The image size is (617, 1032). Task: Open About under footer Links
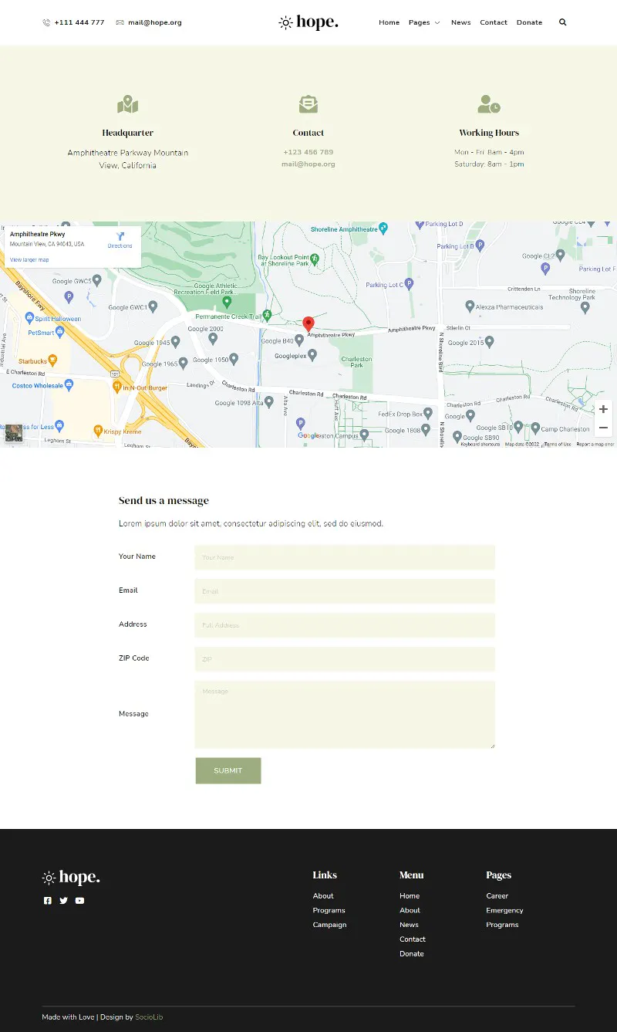(323, 896)
